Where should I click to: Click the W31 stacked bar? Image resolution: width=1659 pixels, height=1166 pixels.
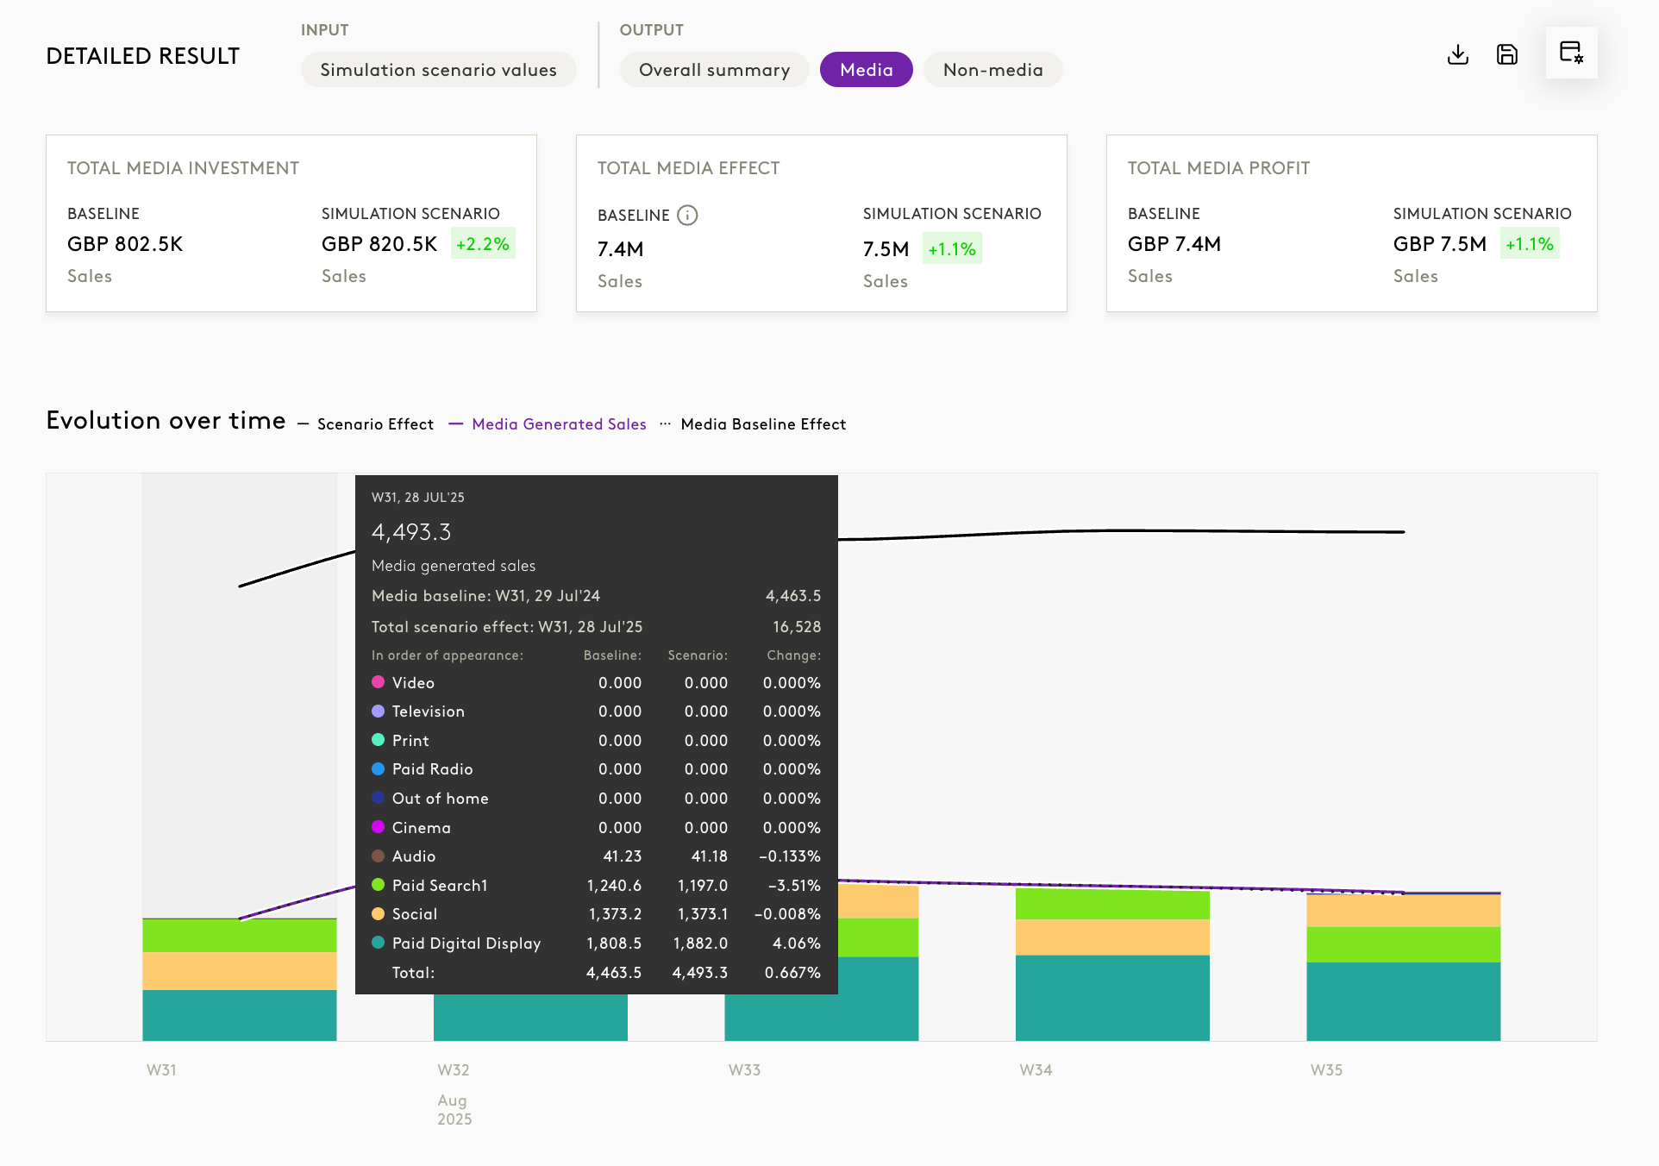point(239,979)
